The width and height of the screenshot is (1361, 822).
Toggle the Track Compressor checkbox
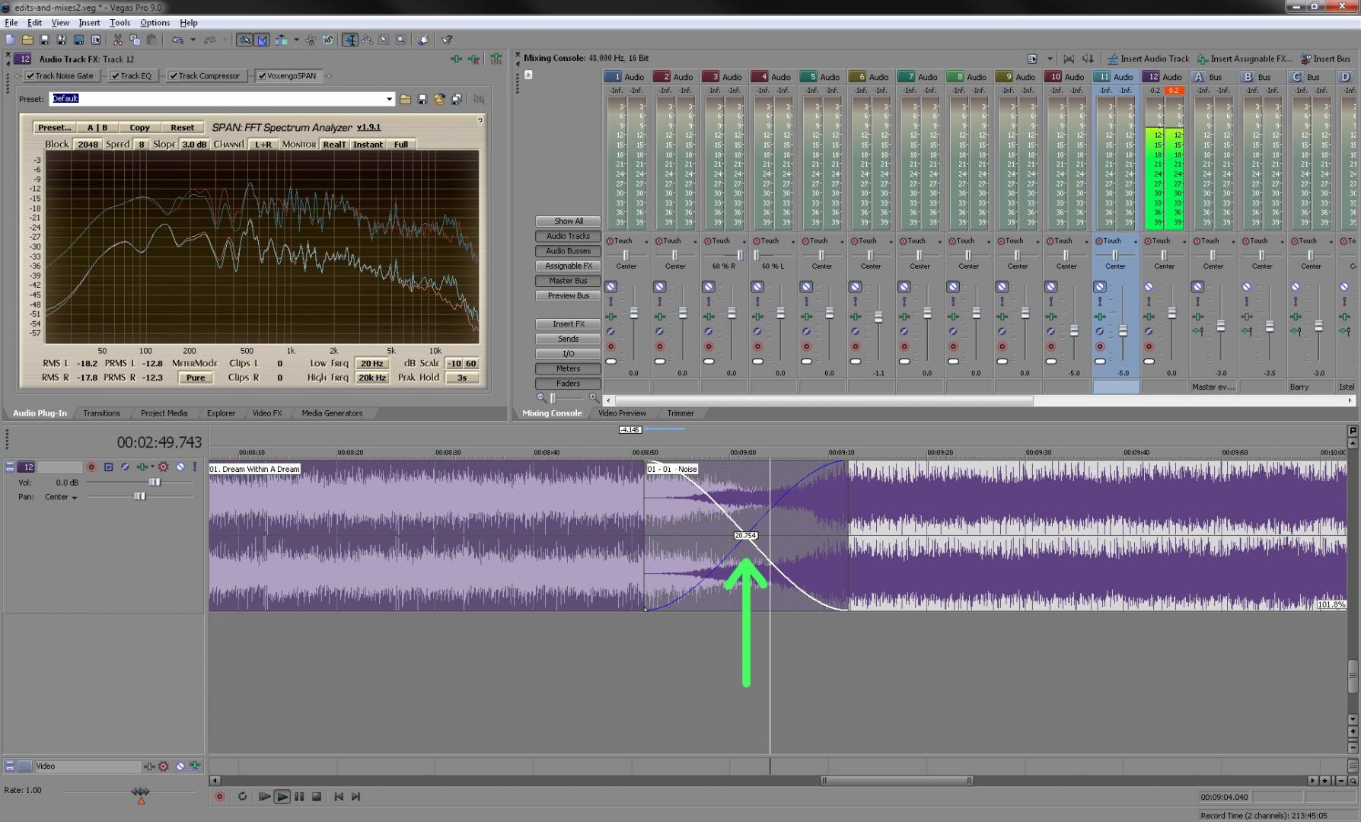[x=174, y=76]
